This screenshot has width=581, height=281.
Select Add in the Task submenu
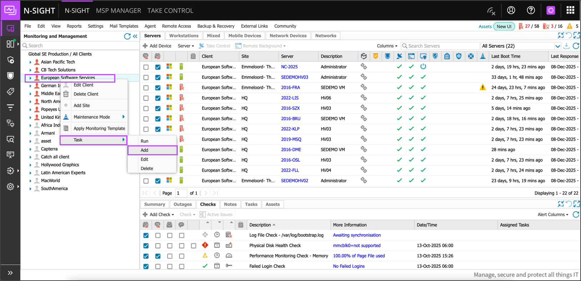click(145, 150)
